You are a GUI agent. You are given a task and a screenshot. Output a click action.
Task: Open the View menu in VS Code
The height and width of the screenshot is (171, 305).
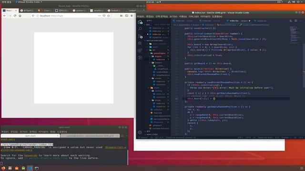click(173, 17)
